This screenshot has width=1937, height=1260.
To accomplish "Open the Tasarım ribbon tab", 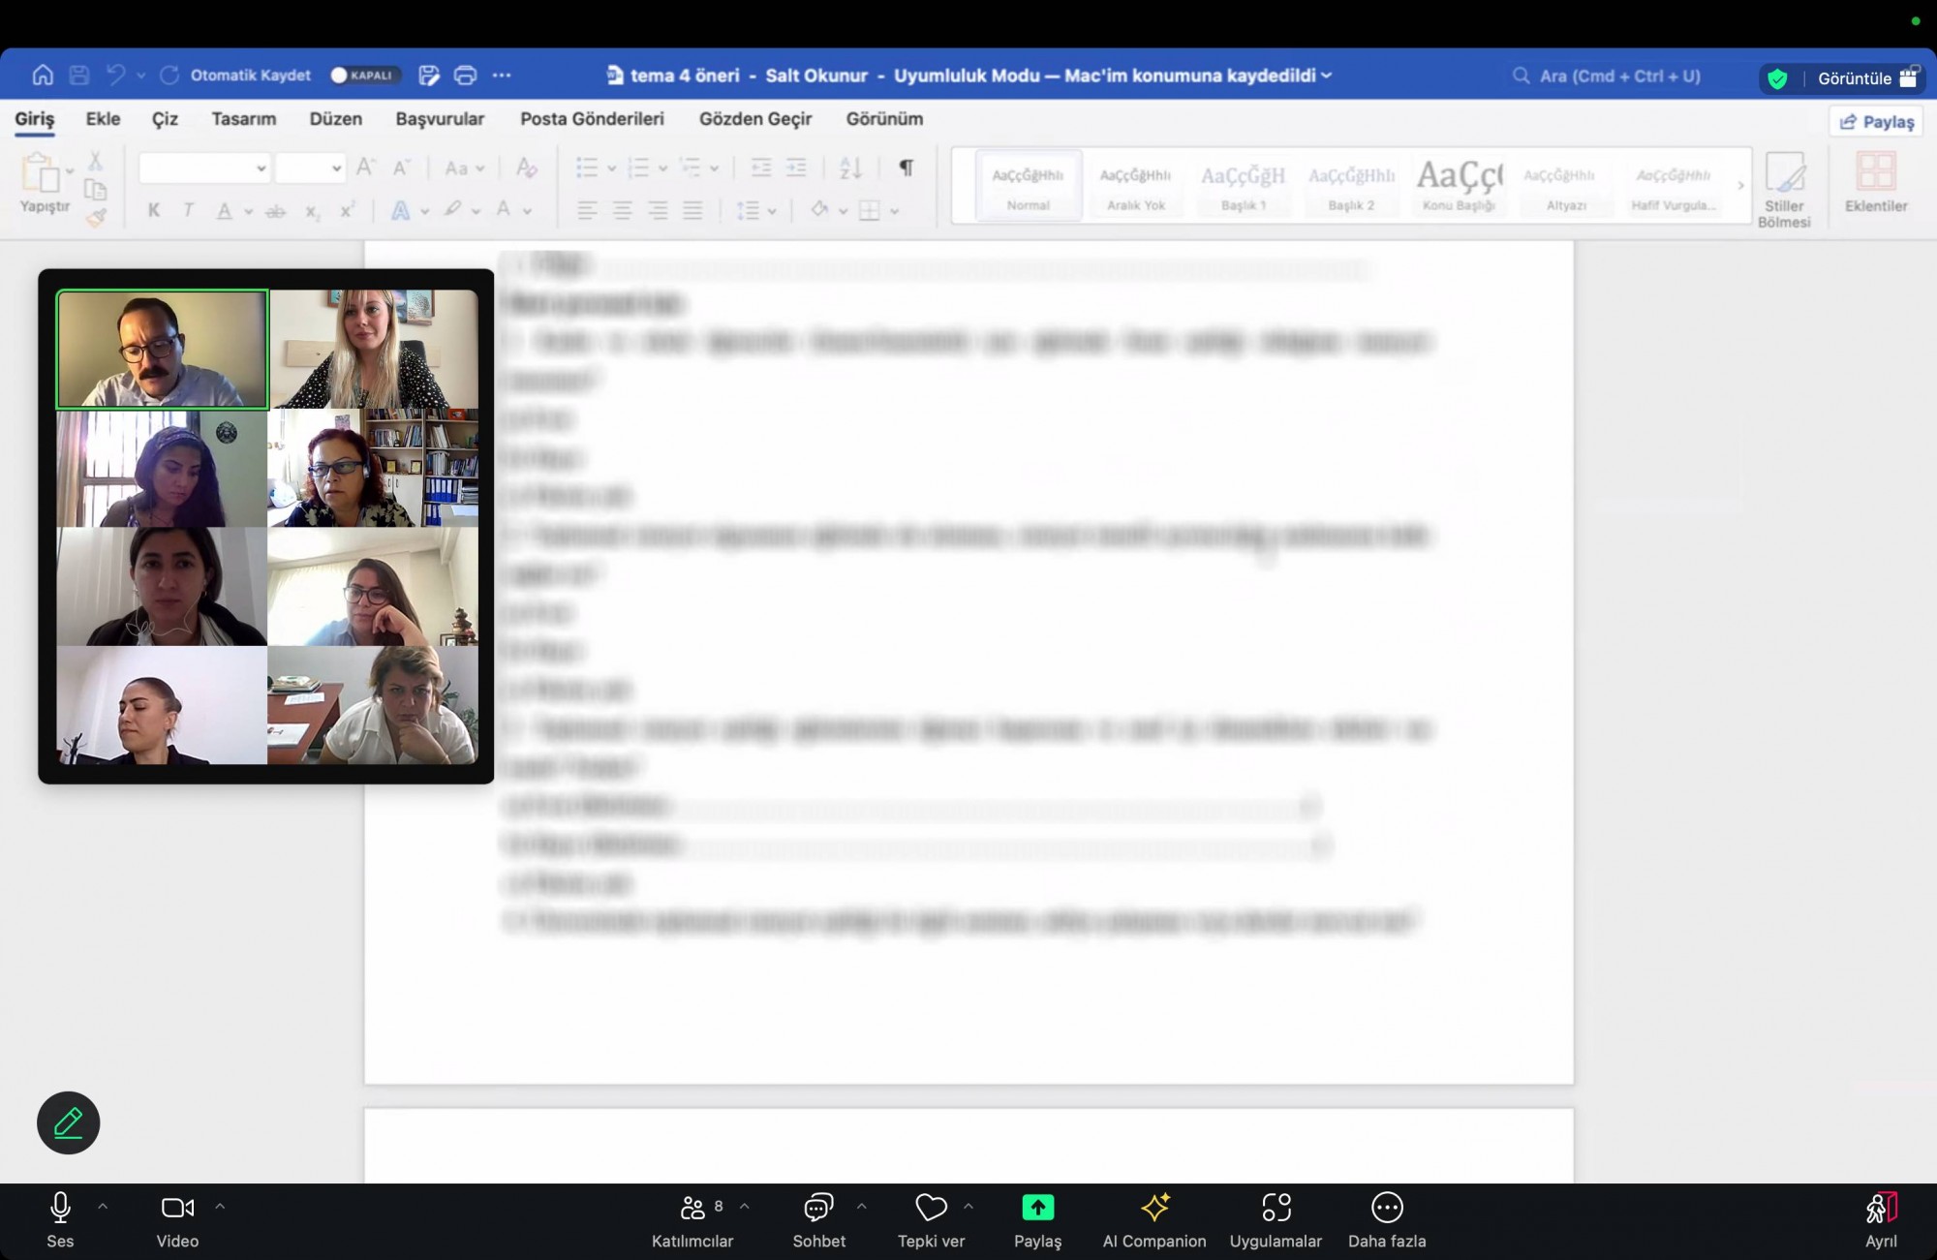I will tap(243, 119).
